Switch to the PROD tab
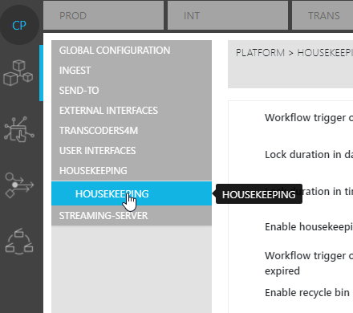353x313 pixels. (x=103, y=15)
